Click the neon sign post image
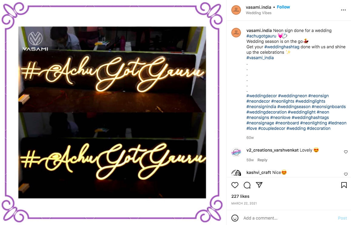 click(112, 112)
